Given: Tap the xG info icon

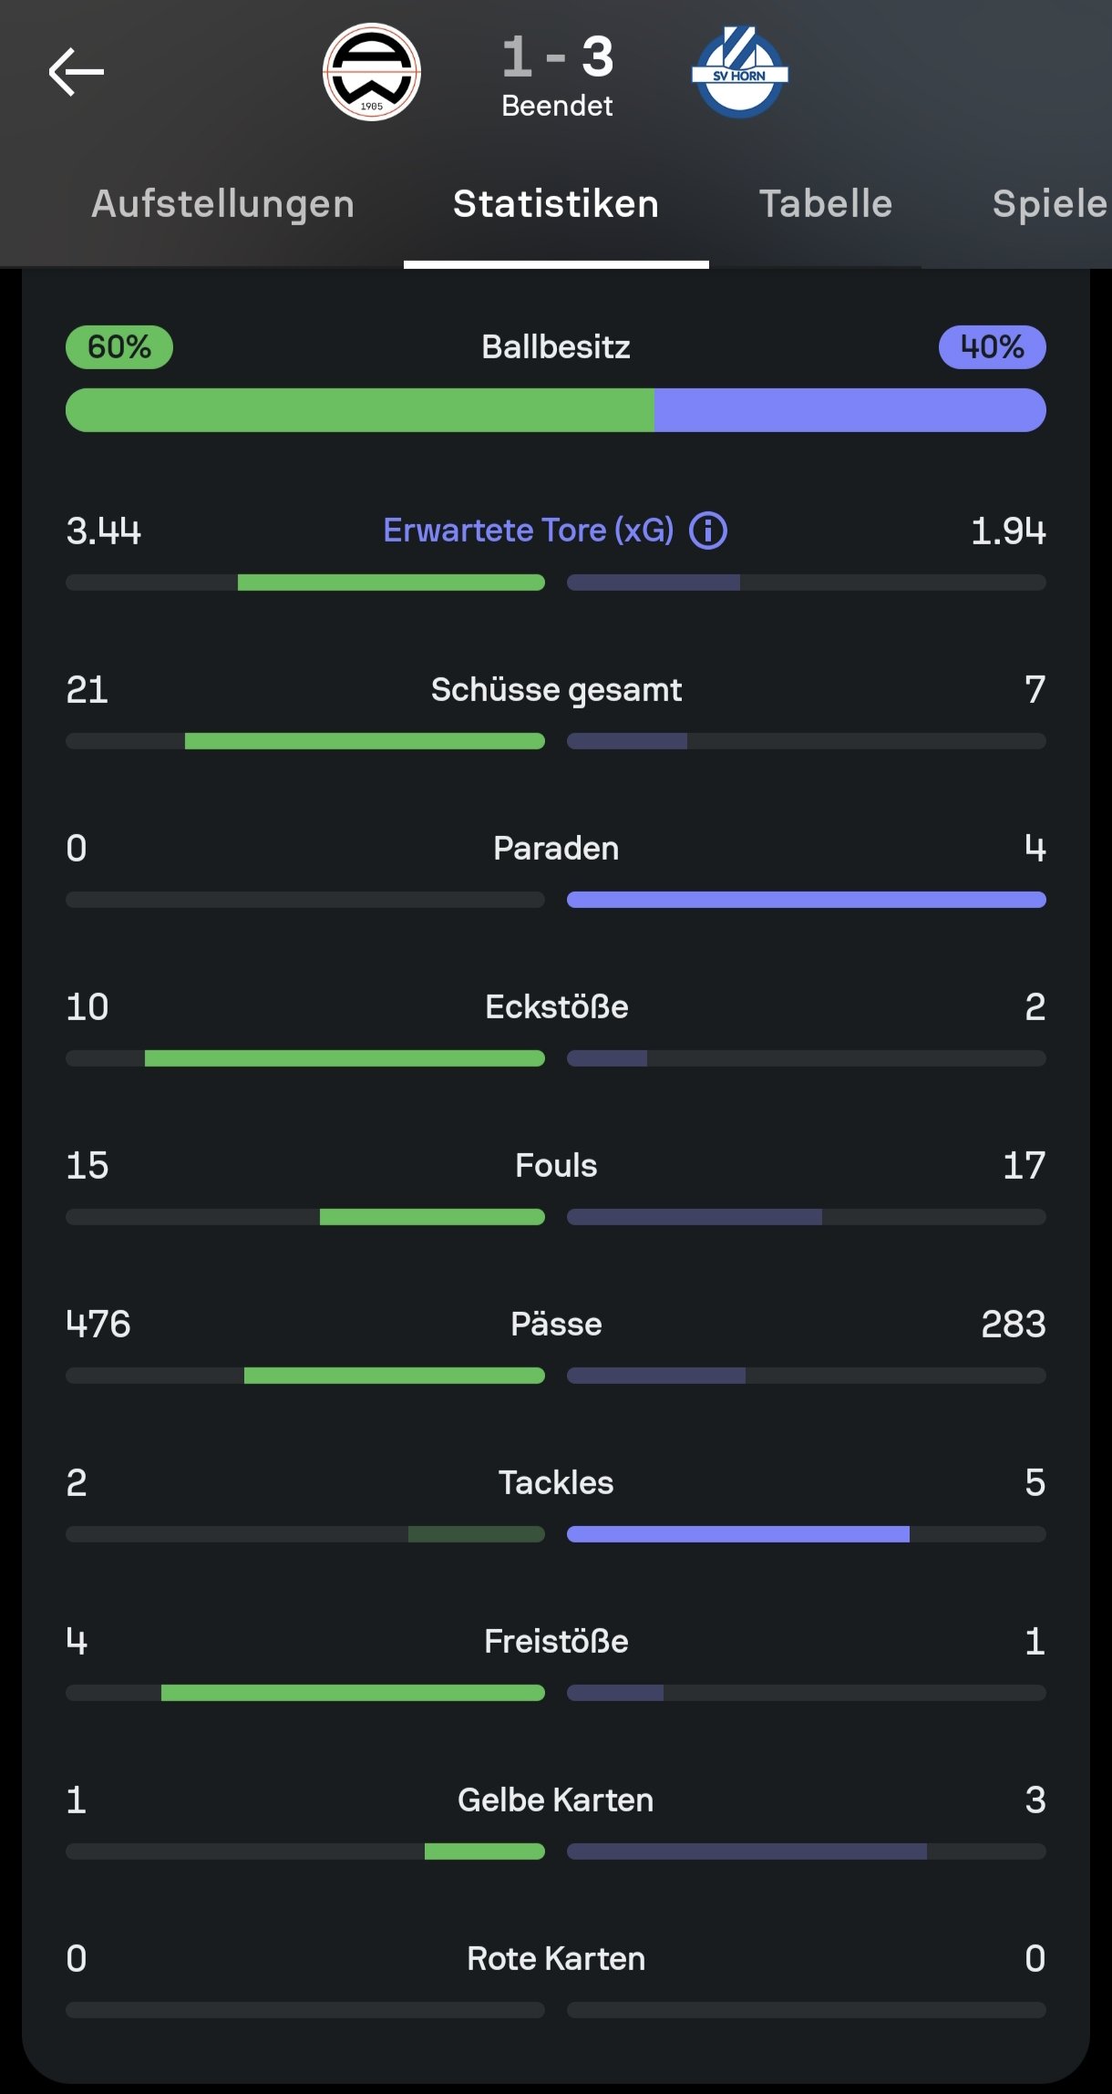Looking at the screenshot, I should tap(708, 531).
